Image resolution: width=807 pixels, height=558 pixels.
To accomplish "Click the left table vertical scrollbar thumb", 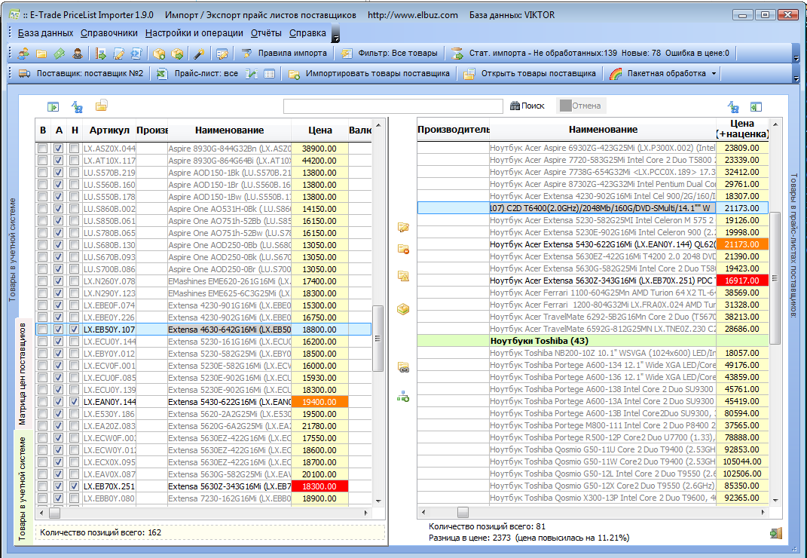I will click(x=378, y=339).
